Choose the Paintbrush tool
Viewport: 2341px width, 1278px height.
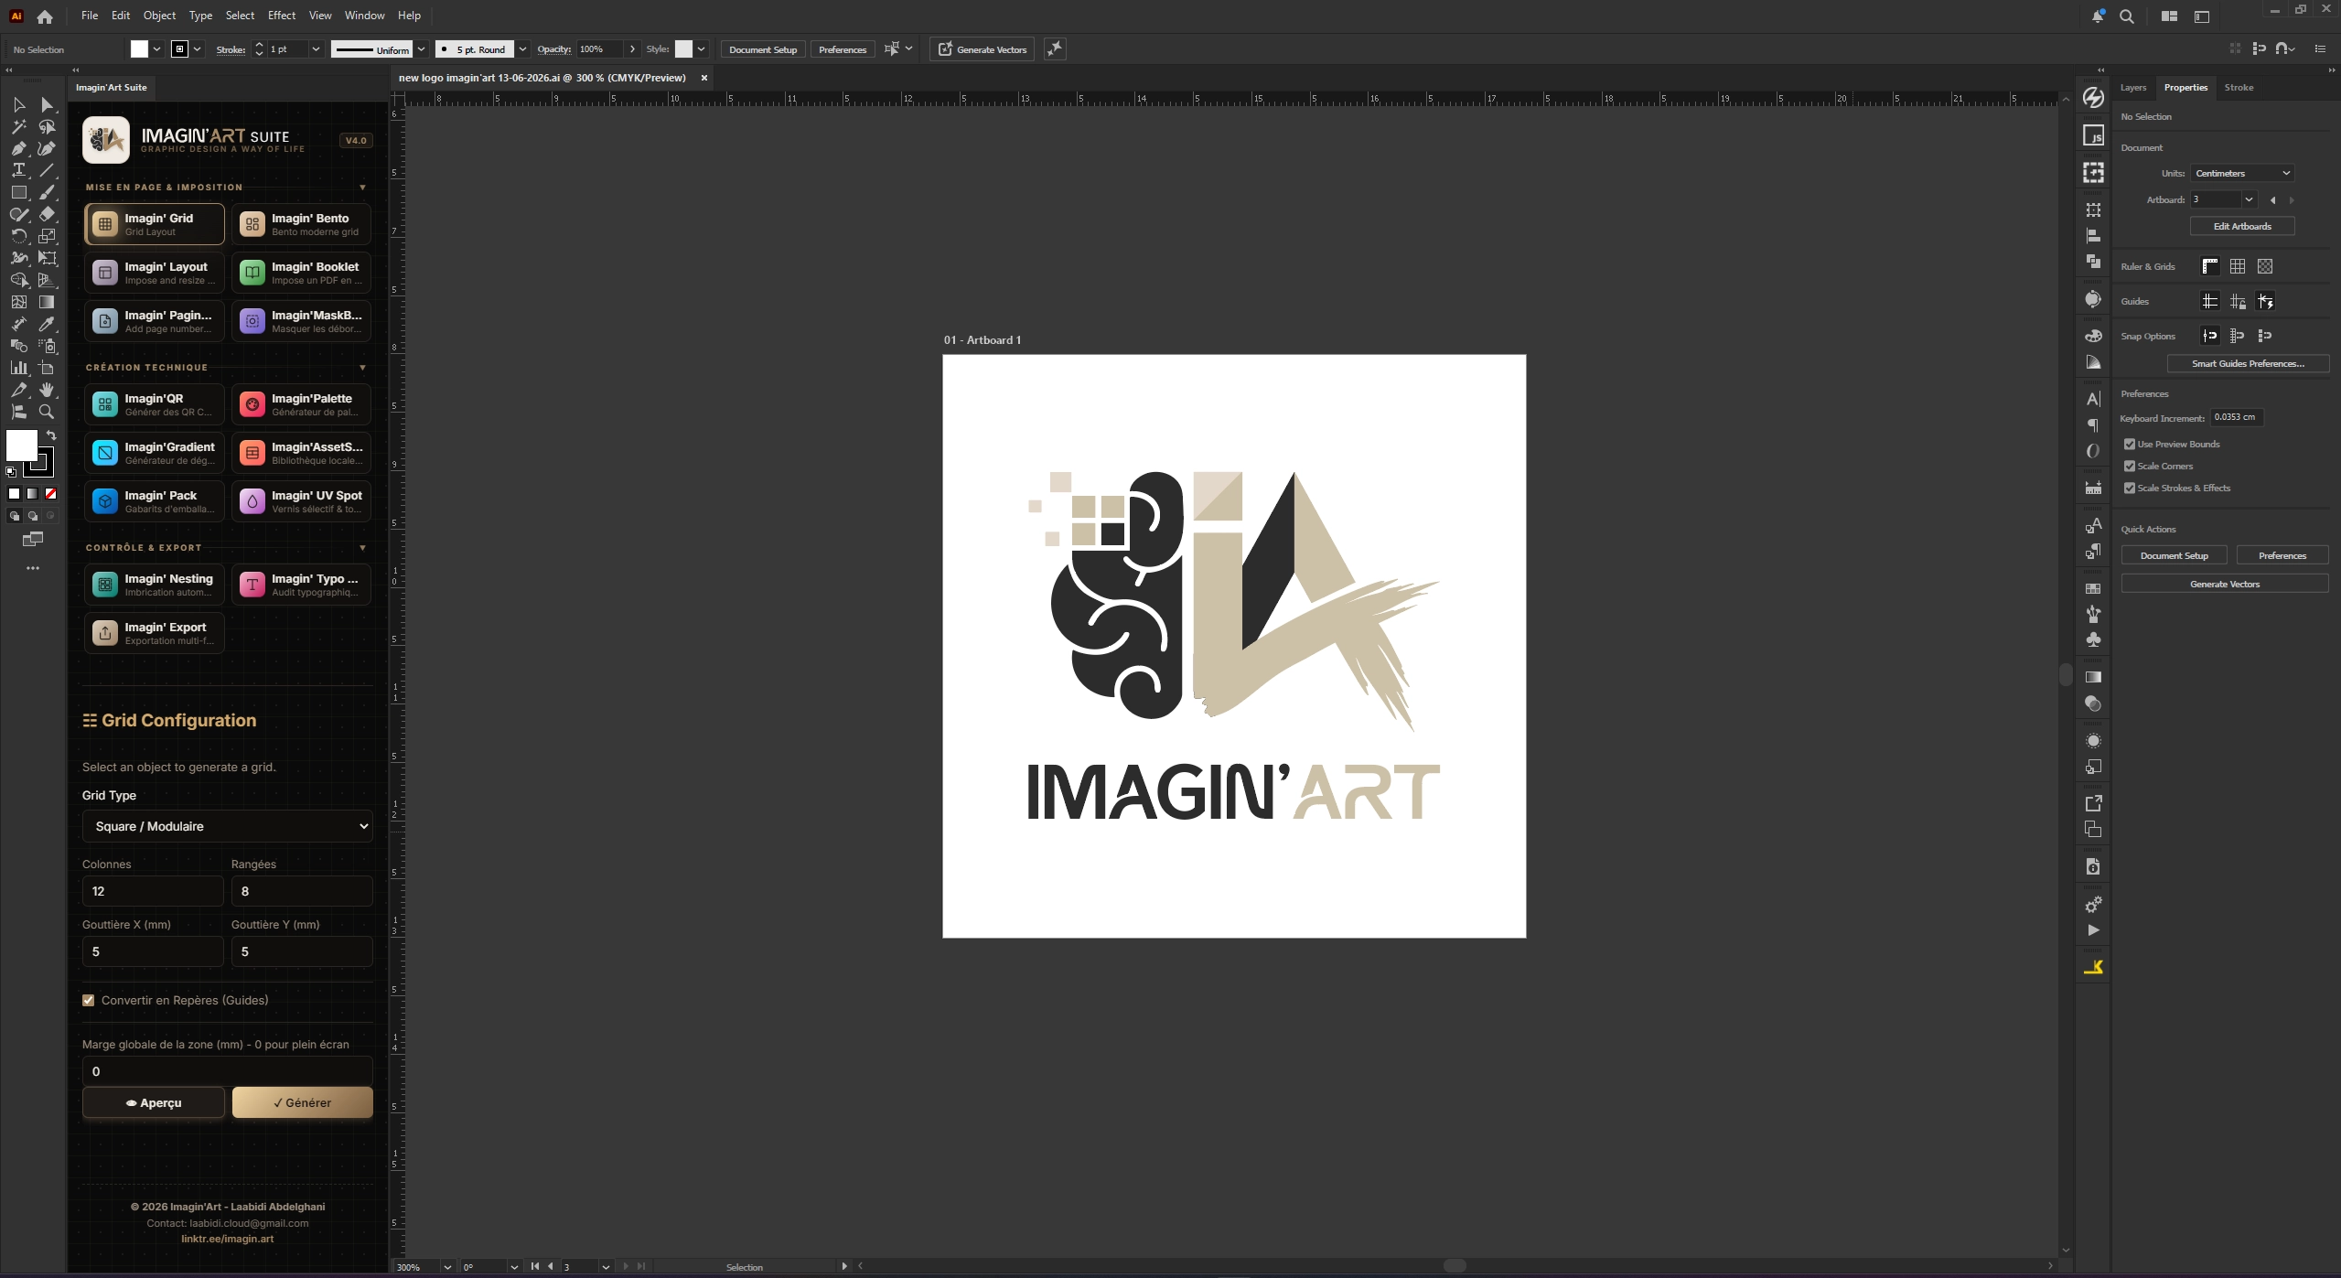click(47, 193)
